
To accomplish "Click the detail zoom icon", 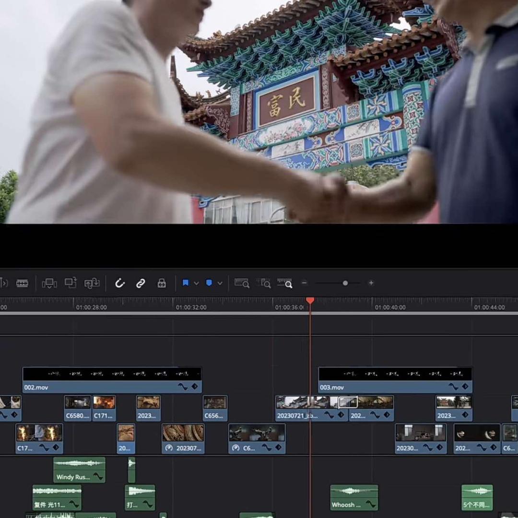I will pyautogui.click(x=265, y=283).
